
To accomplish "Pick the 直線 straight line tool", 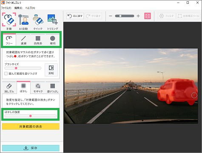I will click(23, 40).
